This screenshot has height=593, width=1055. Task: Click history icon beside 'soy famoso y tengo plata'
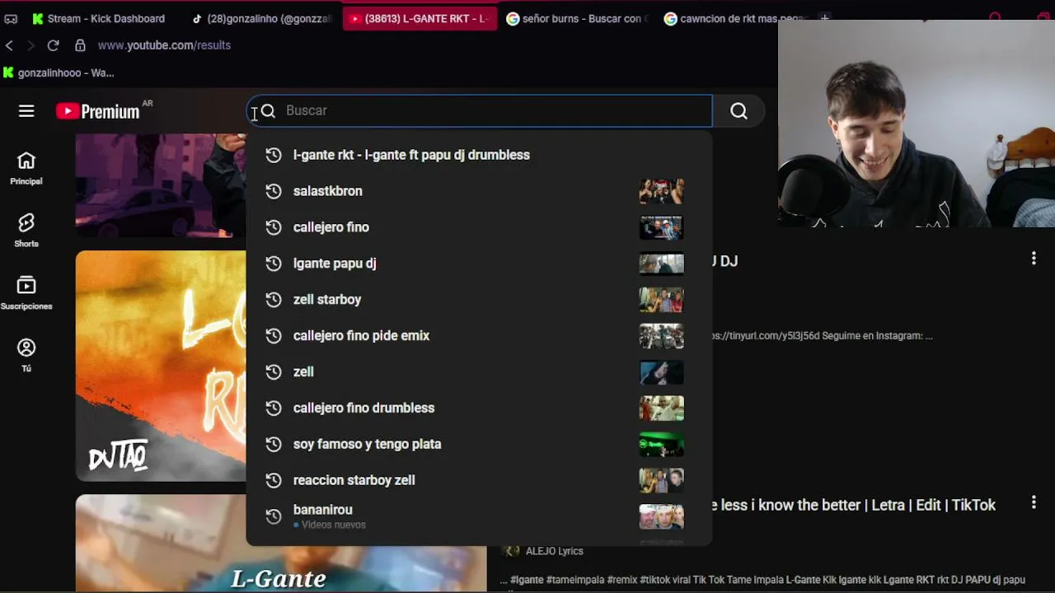(274, 445)
